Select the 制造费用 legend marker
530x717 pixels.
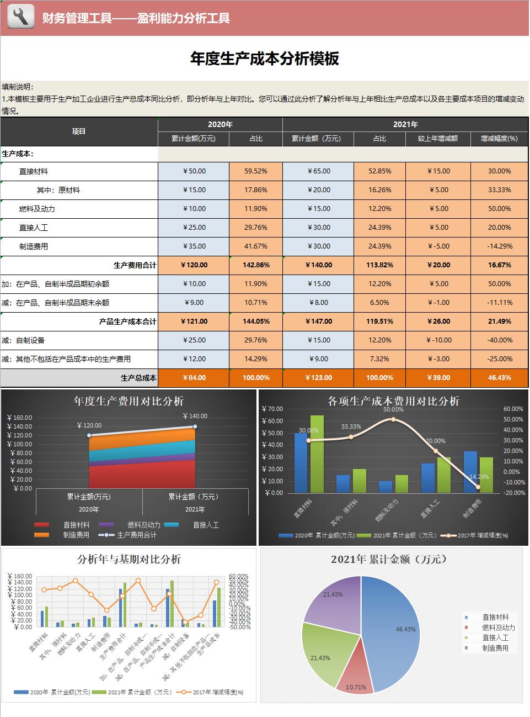(41, 535)
